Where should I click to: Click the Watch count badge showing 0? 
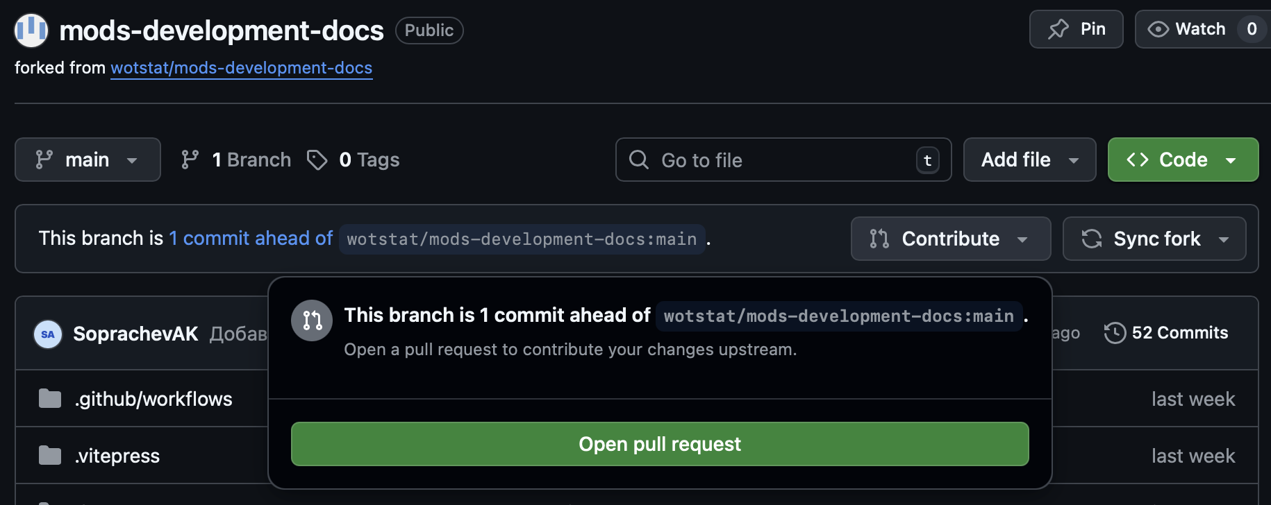[x=1252, y=29]
